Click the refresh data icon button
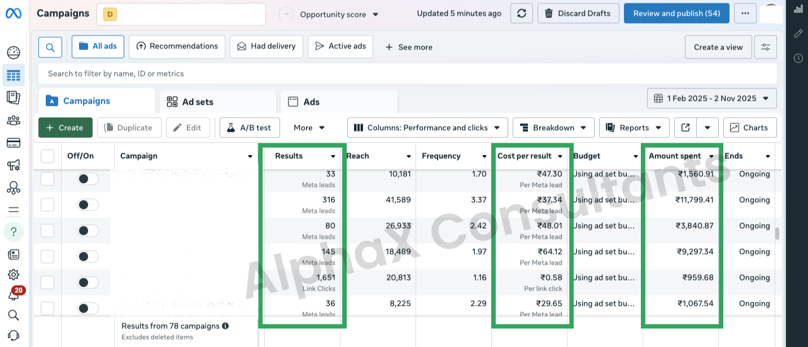The image size is (808, 347). point(521,14)
